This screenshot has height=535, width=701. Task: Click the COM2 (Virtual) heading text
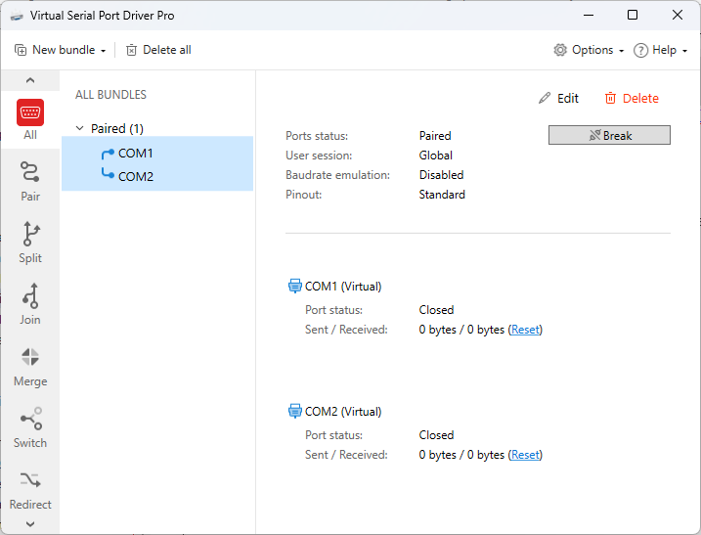343,412
